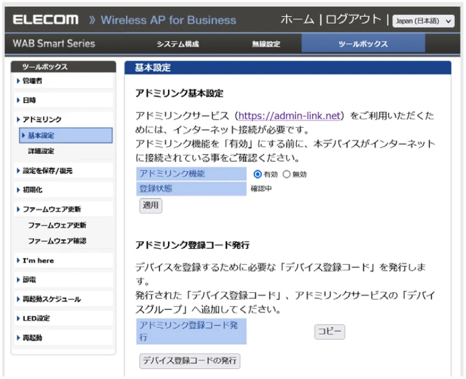Open 節電 in the sidebar

pos(63,280)
